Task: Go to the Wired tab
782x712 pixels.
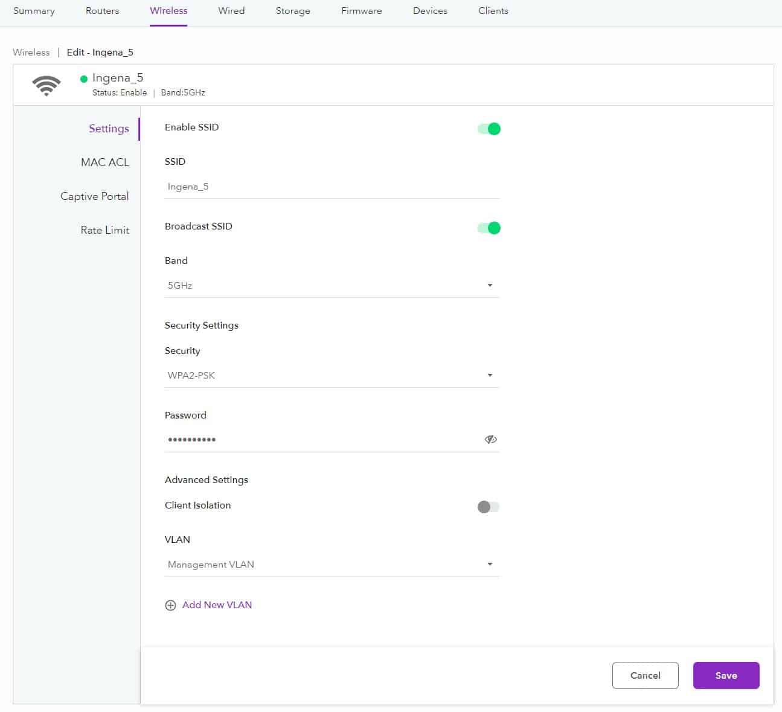Action: click(x=231, y=11)
